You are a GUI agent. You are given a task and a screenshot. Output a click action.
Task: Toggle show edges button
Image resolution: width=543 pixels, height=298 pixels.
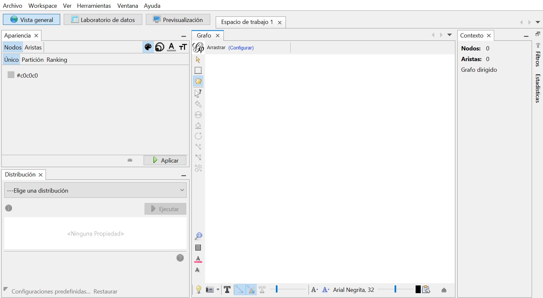[239, 290]
